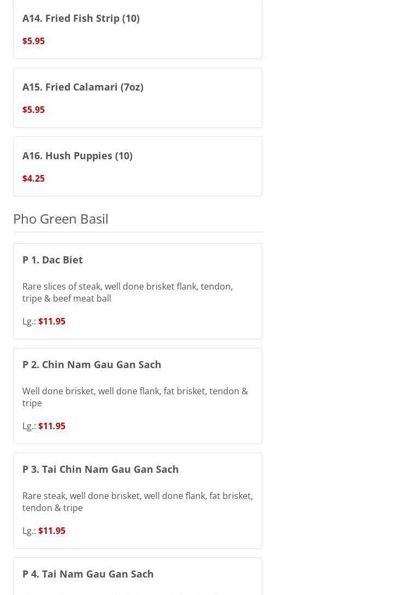Select A15. Fried Calamari (7oz)
Screen dimensions: 420x595
[83, 87]
